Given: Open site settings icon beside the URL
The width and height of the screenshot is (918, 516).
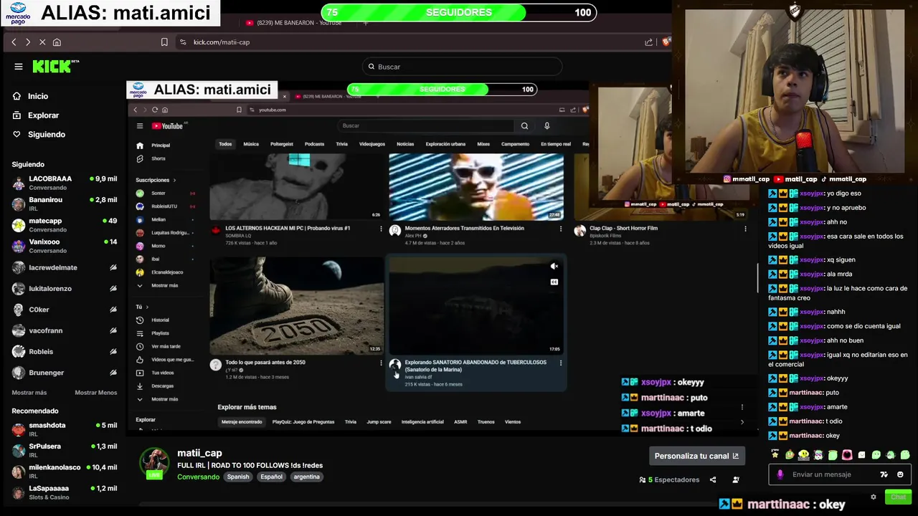Looking at the screenshot, I should tap(183, 42).
